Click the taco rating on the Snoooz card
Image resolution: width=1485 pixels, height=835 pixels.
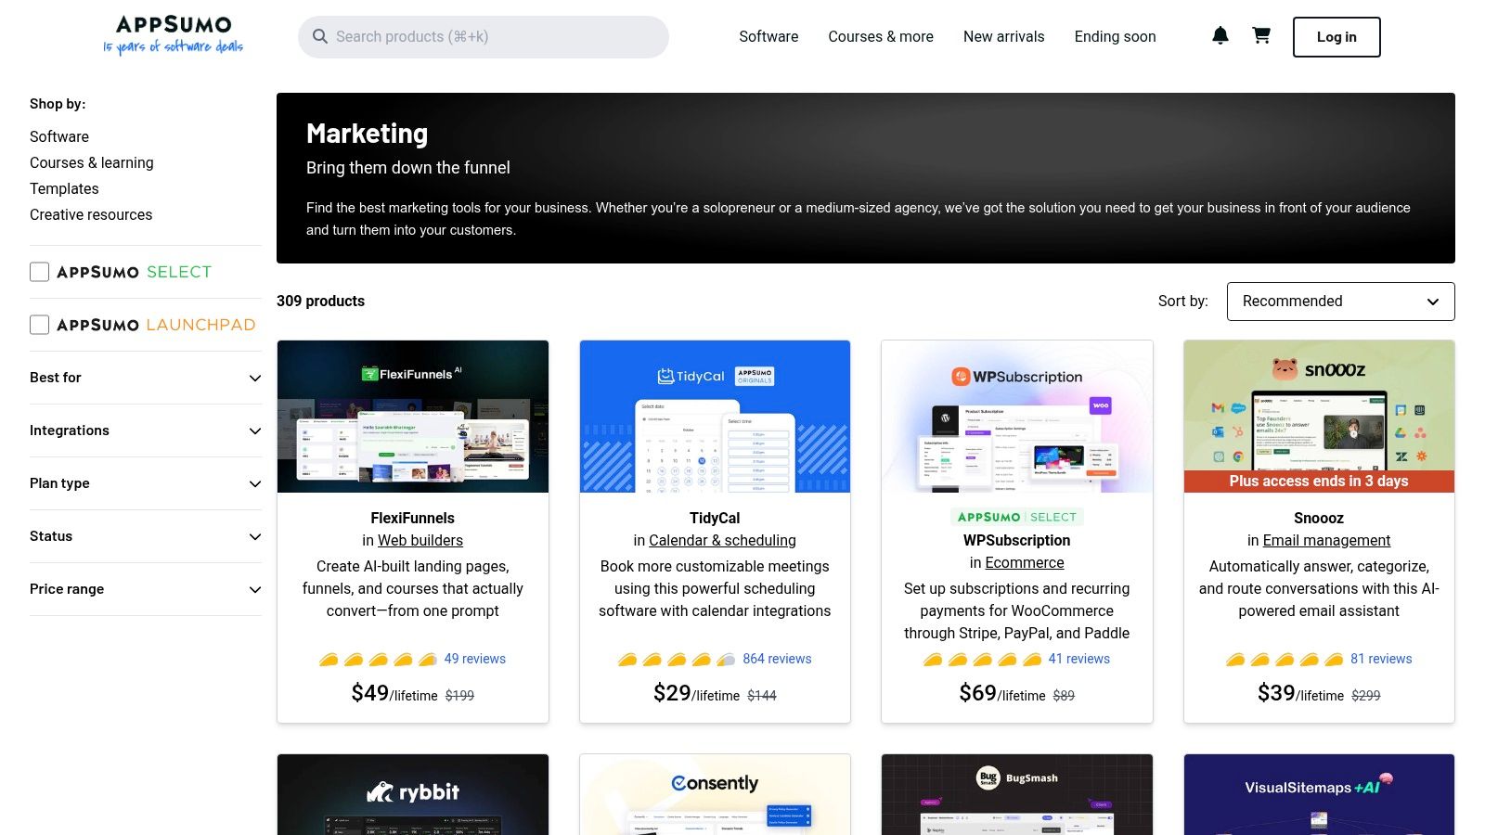tap(1283, 658)
